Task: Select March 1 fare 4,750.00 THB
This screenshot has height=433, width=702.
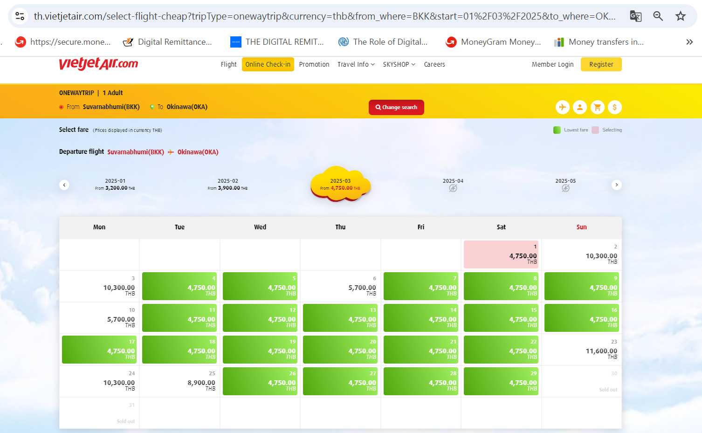Action: tap(501, 254)
